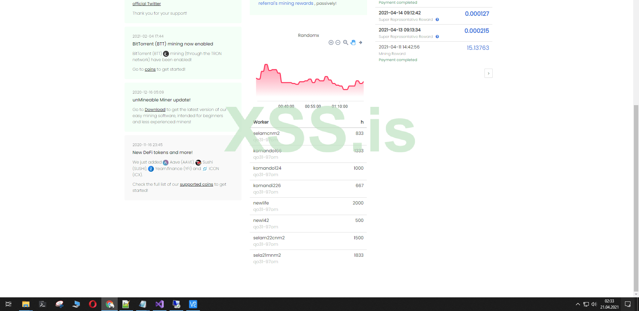Open the Snipping Tool taskbar icon

pos(59,304)
